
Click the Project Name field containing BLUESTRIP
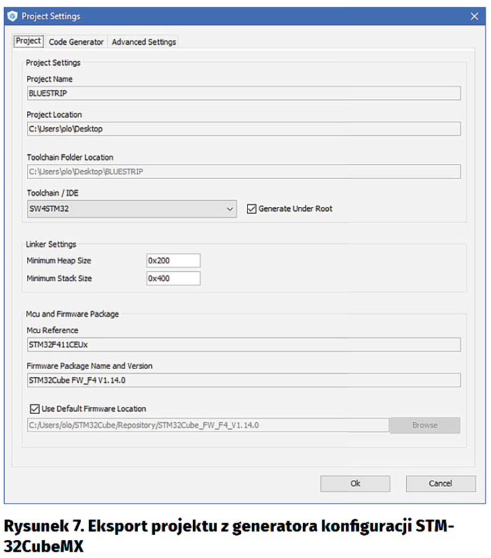point(243,93)
